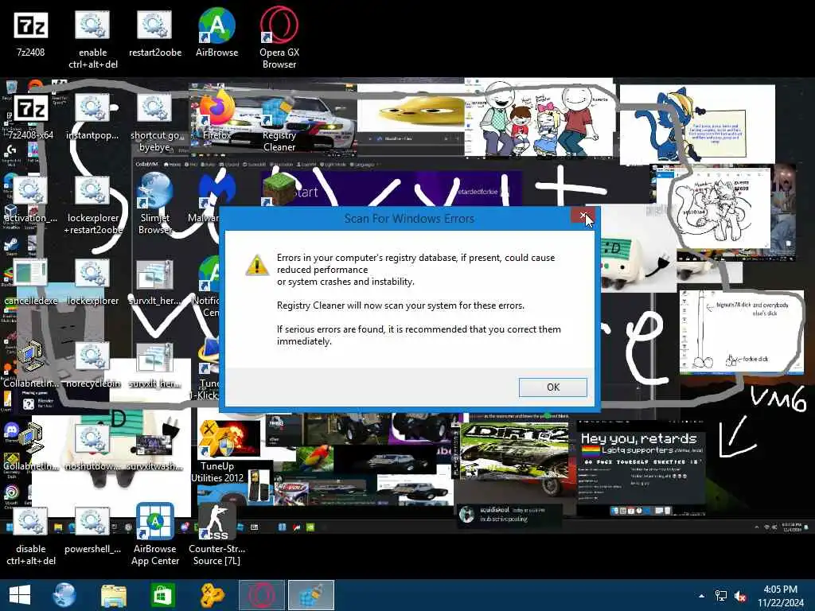Open the shortcut go byebye desktop icon
This screenshot has width=815, height=611.
point(155,123)
